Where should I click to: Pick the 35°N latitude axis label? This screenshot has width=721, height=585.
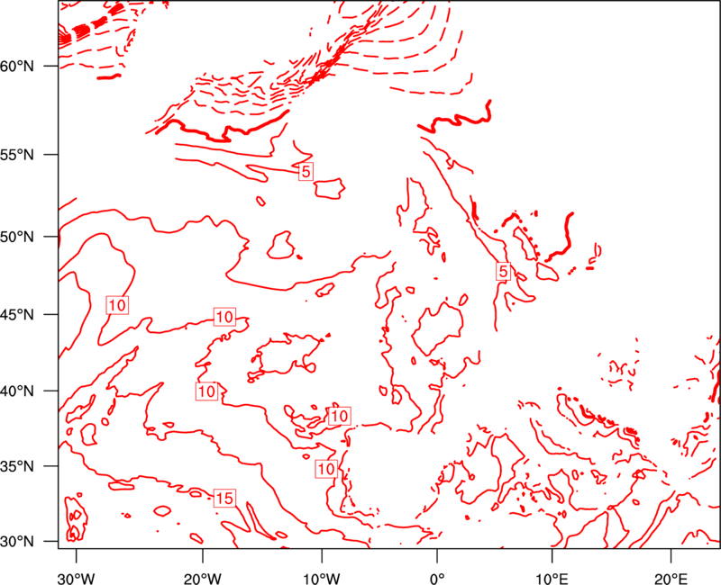click(x=17, y=466)
